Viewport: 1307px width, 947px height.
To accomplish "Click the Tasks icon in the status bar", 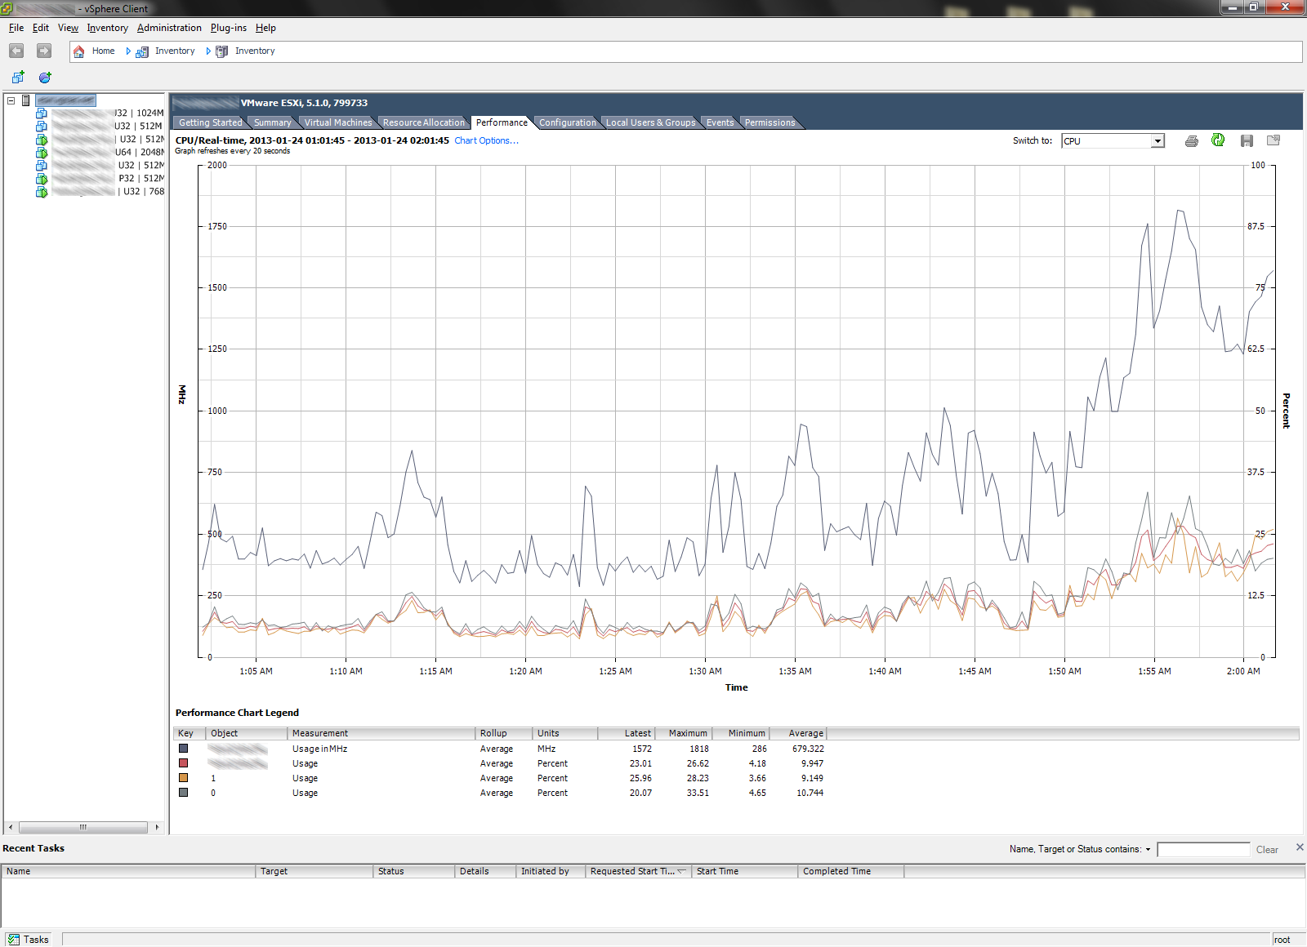I will coord(13,940).
